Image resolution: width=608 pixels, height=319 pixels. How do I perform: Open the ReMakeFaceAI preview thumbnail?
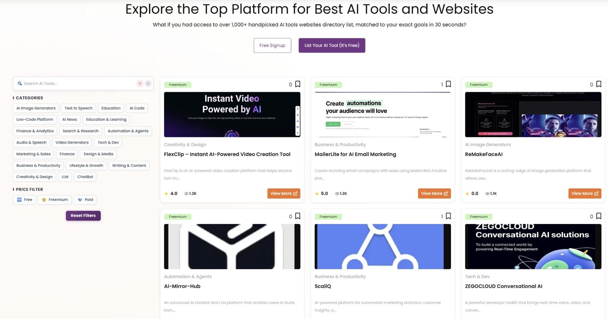click(533, 115)
